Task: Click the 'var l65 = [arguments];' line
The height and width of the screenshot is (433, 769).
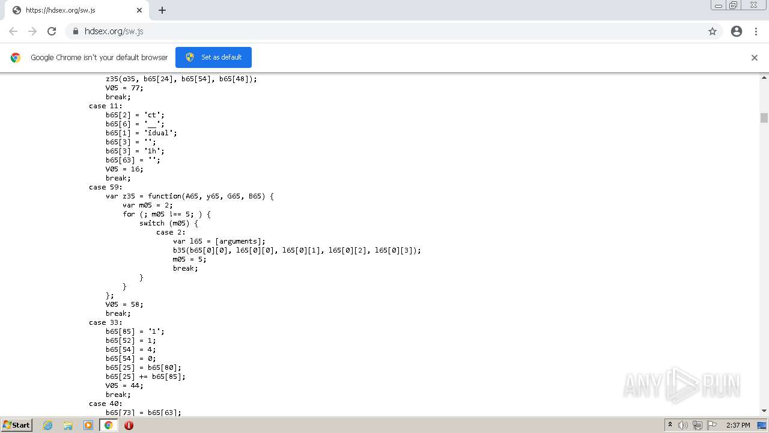Action: (x=219, y=241)
